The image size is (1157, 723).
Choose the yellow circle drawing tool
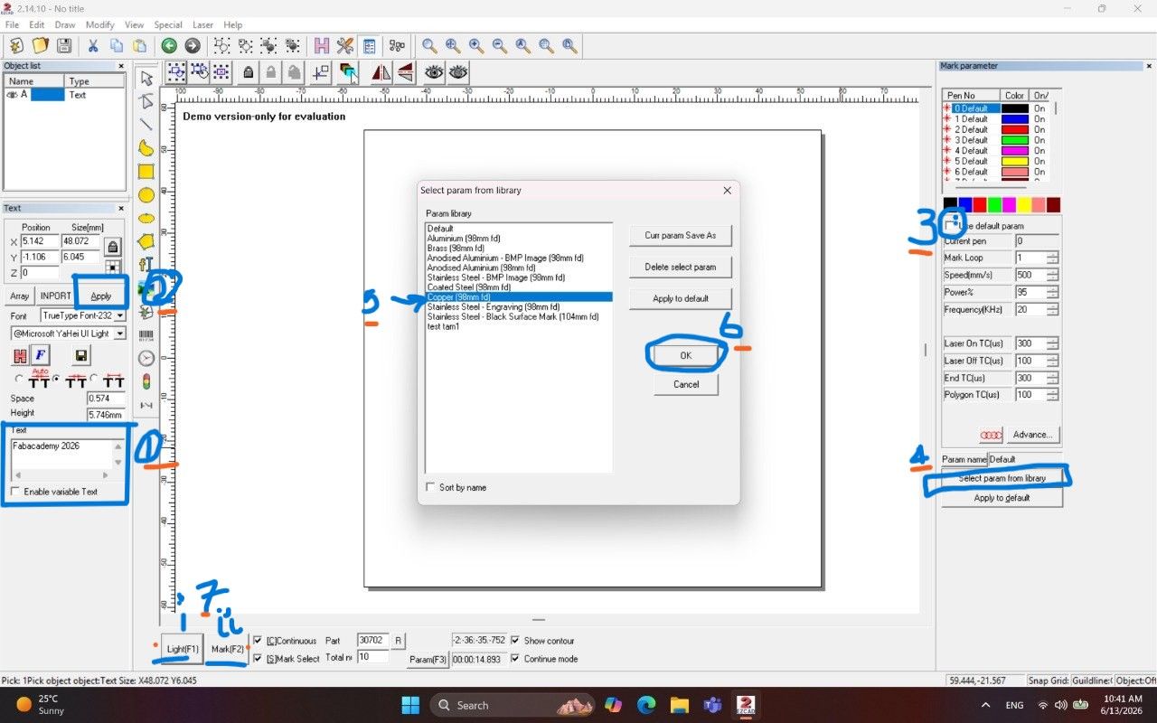[x=146, y=194]
